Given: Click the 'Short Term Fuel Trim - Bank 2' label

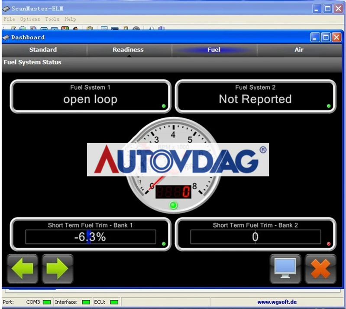Looking at the screenshot, I should tap(255, 225).
